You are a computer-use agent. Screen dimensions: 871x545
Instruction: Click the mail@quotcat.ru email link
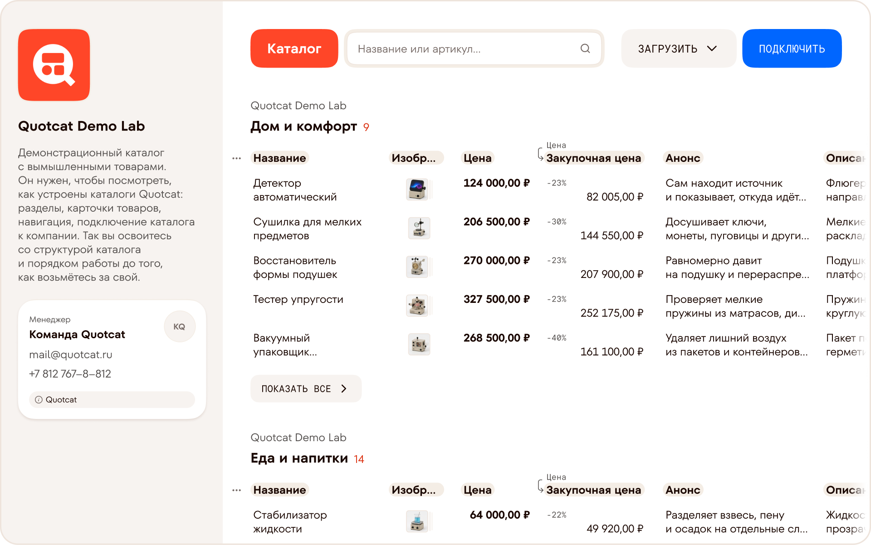pyautogui.click(x=71, y=355)
